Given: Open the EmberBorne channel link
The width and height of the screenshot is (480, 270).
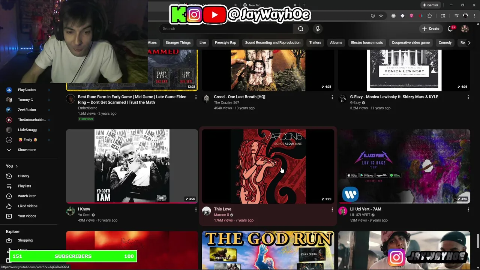Looking at the screenshot, I should tap(87, 108).
